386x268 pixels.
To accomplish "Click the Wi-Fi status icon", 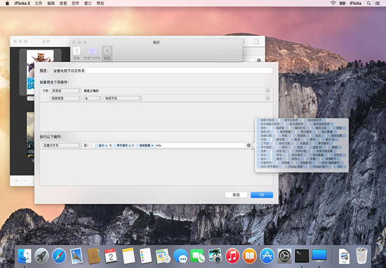I will pyautogui.click(x=333, y=3).
